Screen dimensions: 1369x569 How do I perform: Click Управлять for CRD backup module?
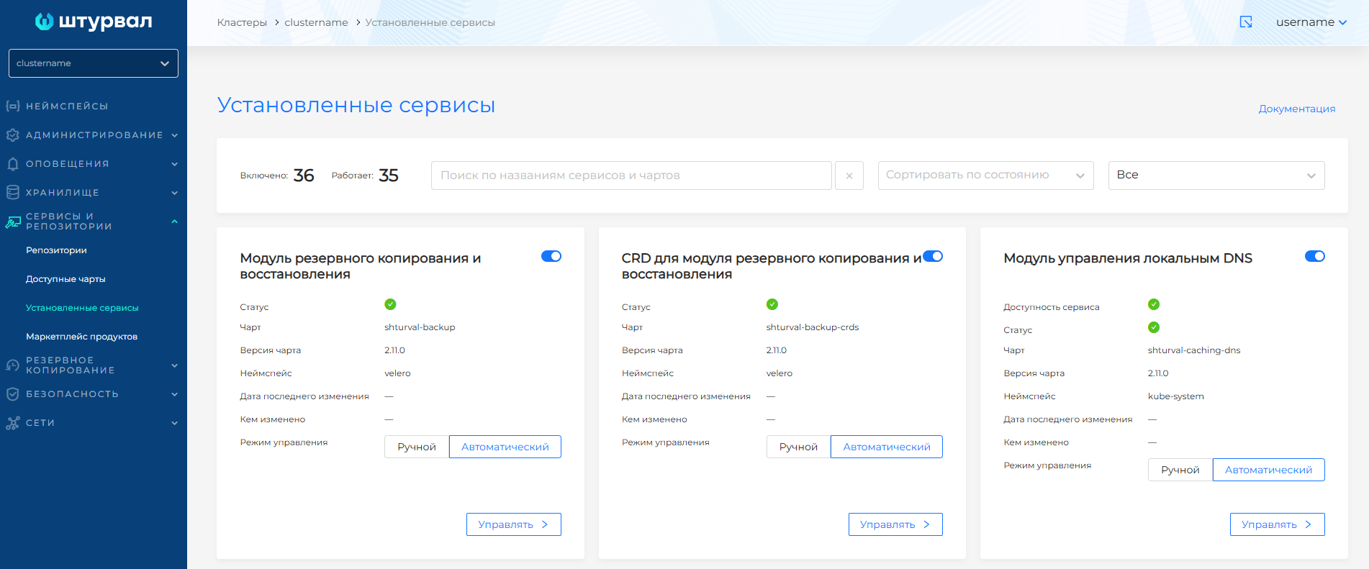click(x=895, y=524)
